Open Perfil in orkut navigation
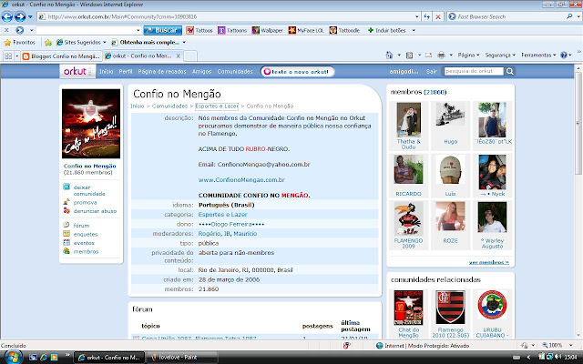This screenshot has width=583, height=364. [126, 71]
